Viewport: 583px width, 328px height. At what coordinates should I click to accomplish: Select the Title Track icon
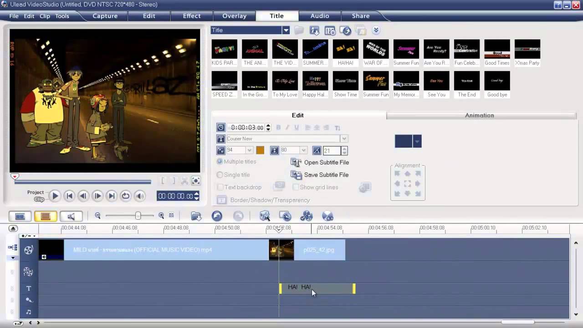pyautogui.click(x=29, y=288)
